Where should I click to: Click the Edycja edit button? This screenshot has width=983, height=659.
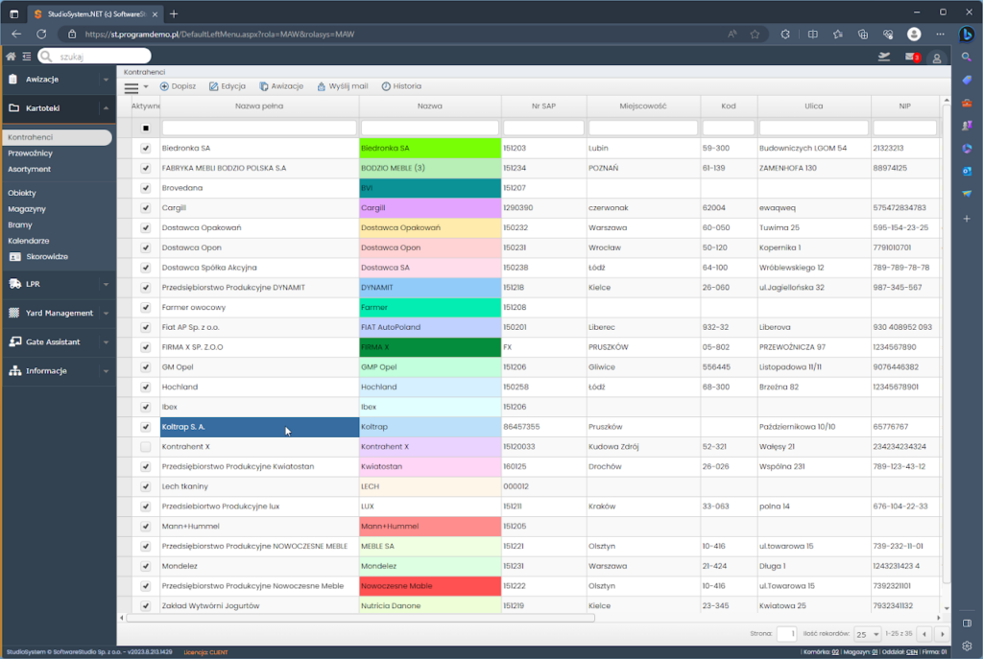[x=227, y=86]
